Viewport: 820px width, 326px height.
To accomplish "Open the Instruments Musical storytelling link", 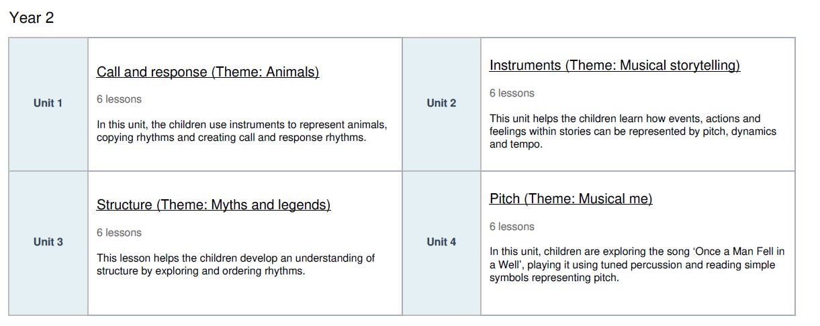I will pyautogui.click(x=614, y=66).
